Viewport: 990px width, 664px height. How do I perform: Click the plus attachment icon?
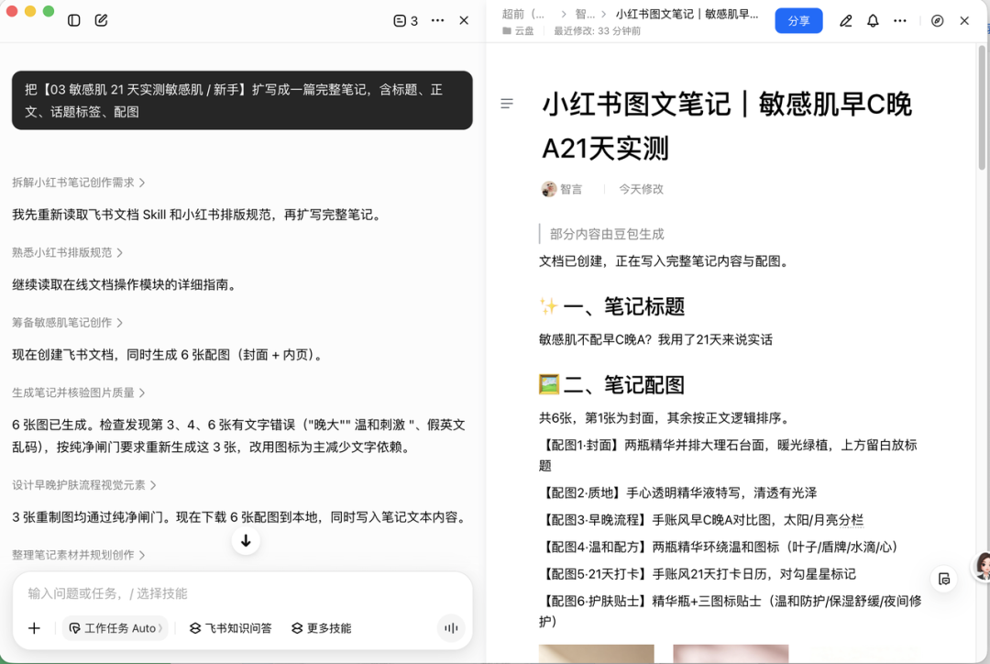coord(34,628)
